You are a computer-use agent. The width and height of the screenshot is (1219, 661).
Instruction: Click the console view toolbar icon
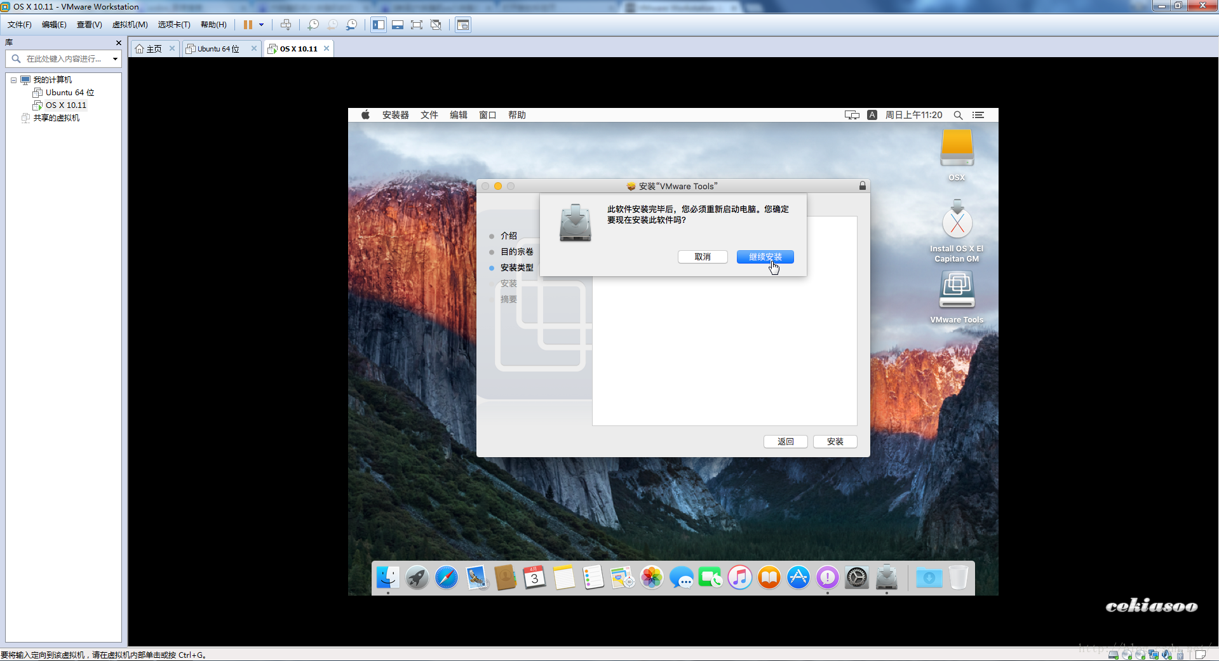pos(463,25)
